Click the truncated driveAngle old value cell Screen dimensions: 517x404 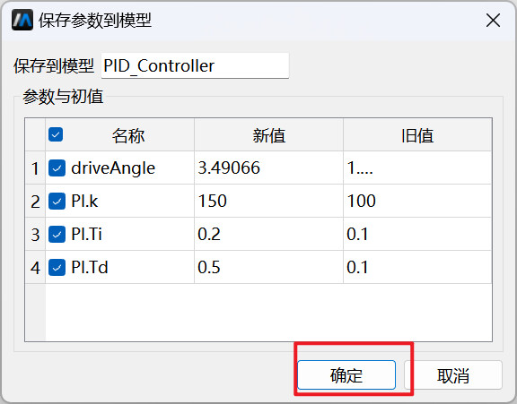click(x=417, y=168)
